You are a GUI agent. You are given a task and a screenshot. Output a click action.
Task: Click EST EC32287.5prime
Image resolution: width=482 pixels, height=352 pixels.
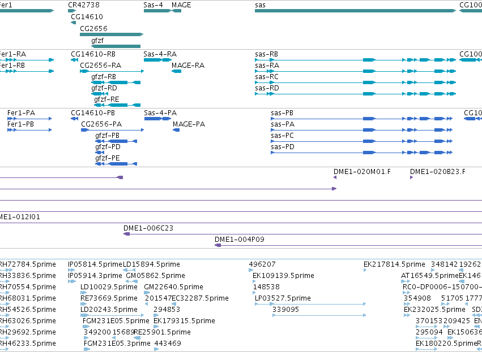[x=173, y=304]
